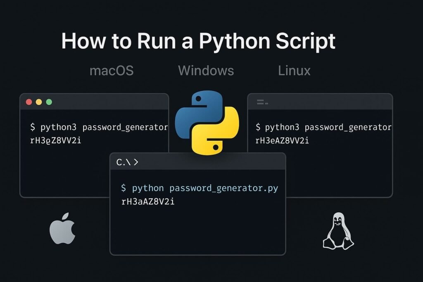Click the output rH3eAZ8VV2i in Linux terminal
Viewport: 423px width, 282px height.
click(x=282, y=140)
